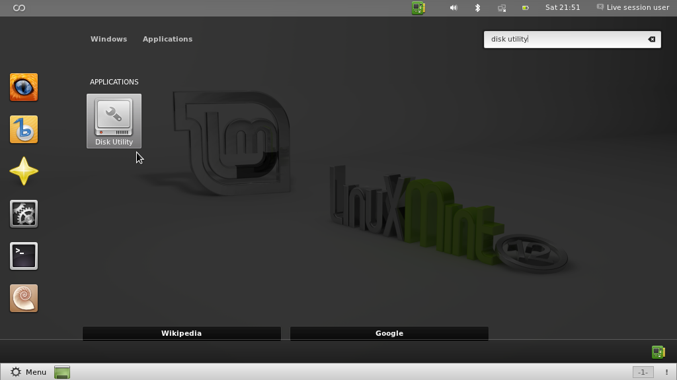This screenshot has height=380, width=677.
Task: Clear the search field text
Action: 651,39
